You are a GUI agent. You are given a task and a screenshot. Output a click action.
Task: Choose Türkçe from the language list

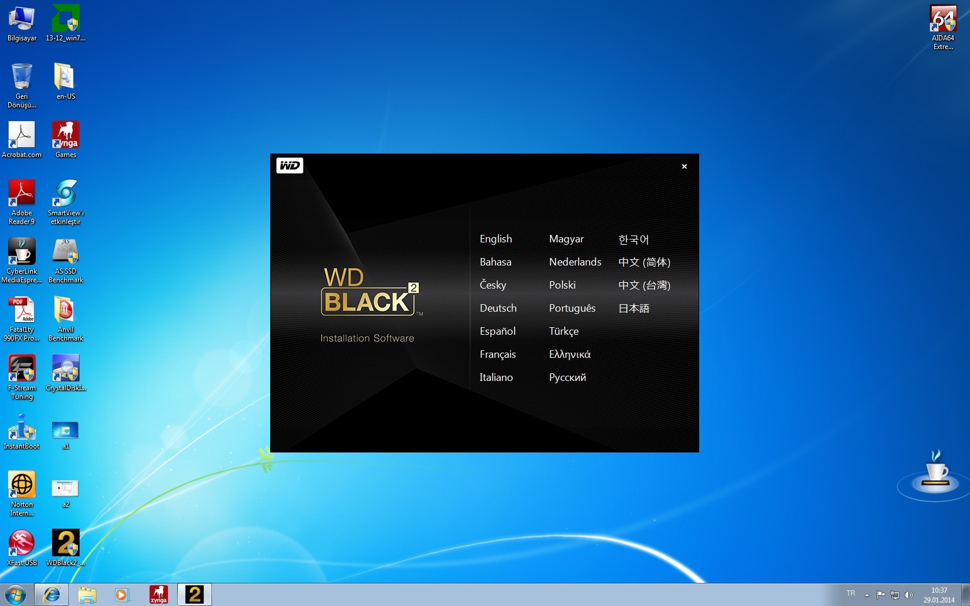[564, 331]
